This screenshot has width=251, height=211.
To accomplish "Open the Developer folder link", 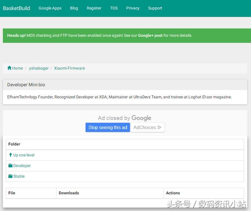I will (x=22, y=166).
